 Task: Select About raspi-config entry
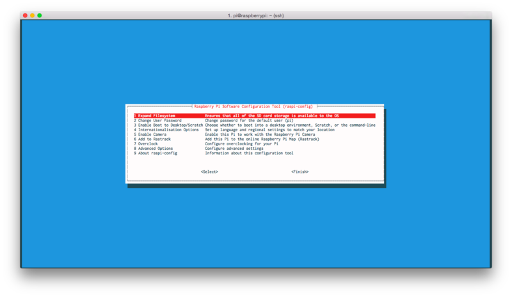click(x=156, y=153)
